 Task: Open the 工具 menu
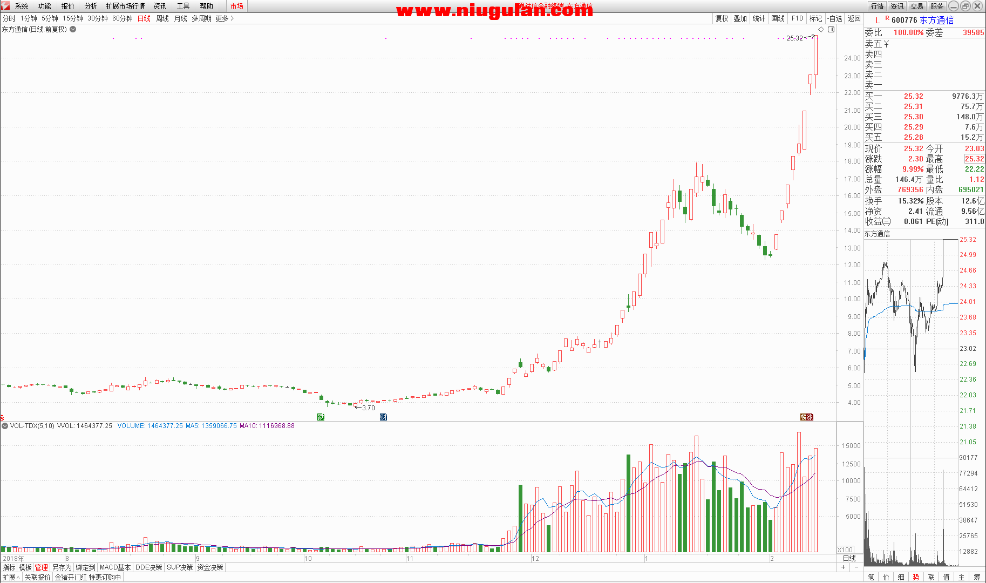[x=183, y=6]
